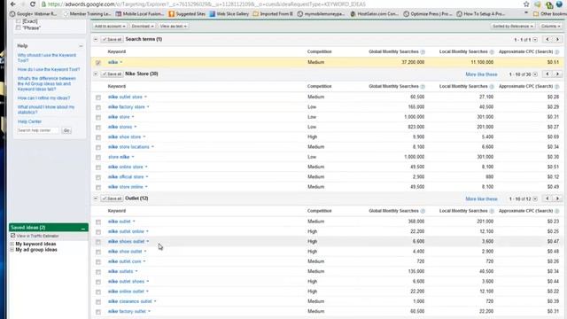
Task: Go to next page of Nike Store group
Action: 557,74
